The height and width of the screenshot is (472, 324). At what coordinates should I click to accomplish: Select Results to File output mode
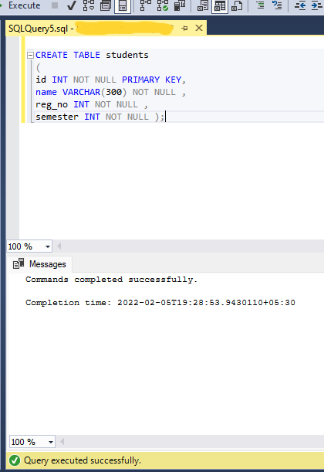pyautogui.click(x=237, y=5)
